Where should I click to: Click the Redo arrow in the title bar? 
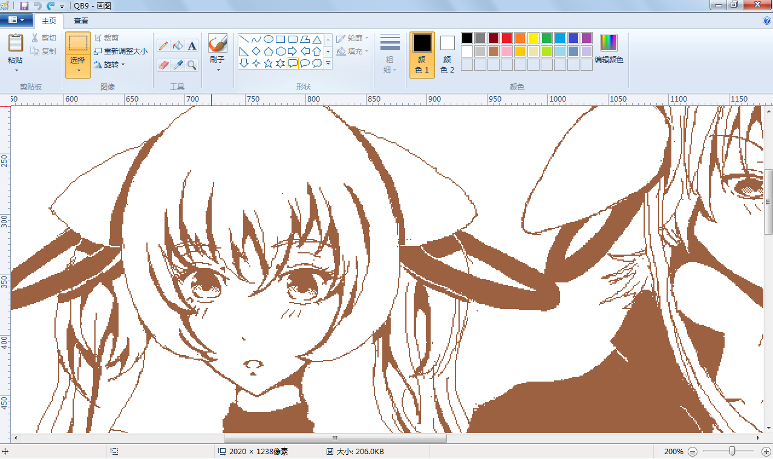pos(51,5)
